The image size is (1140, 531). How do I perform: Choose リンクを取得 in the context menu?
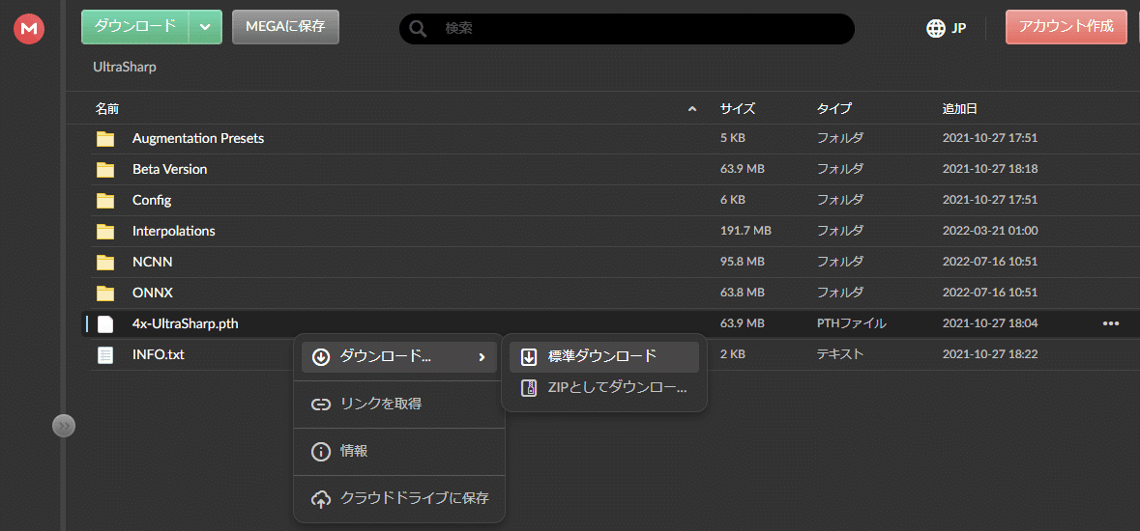pos(399,405)
